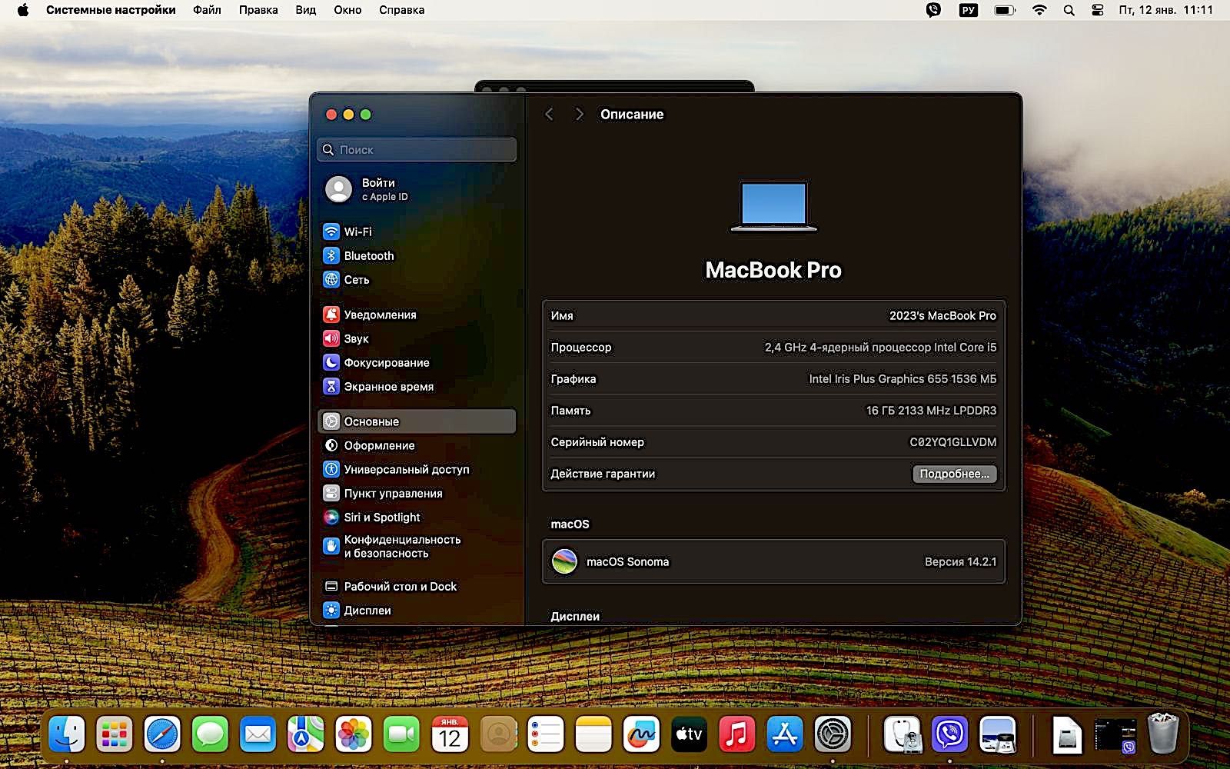Screen dimensions: 1230x769
Task: Select Основные in sidebar
Action: (x=416, y=421)
